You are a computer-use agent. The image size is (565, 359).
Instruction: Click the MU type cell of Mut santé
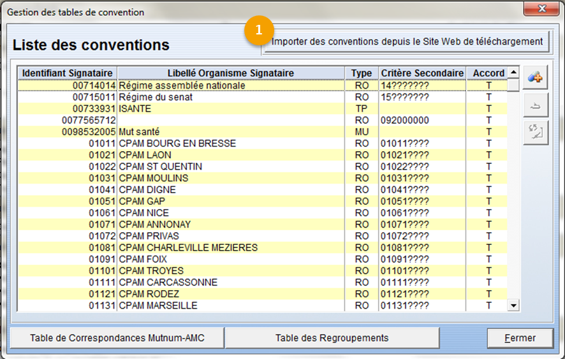pyautogui.click(x=362, y=131)
